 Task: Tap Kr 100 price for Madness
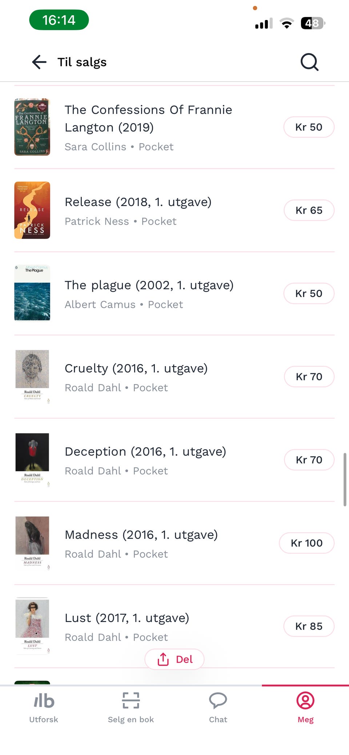click(306, 543)
